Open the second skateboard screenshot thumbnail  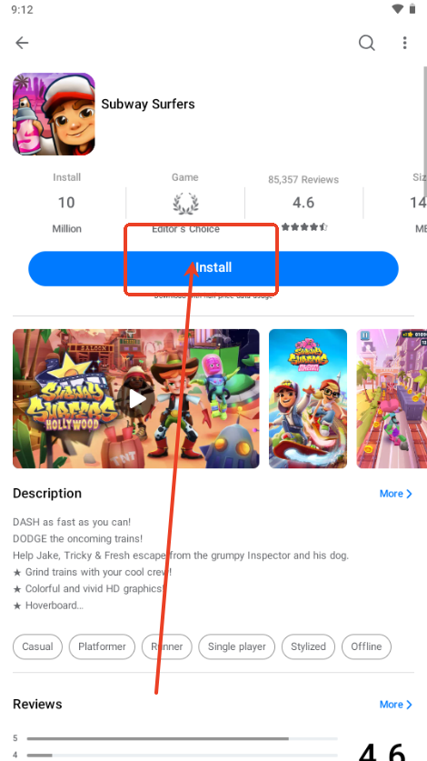click(308, 398)
